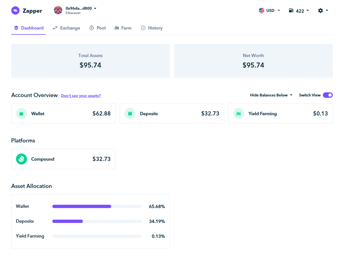Click the green Deposits box icon

[130, 114]
